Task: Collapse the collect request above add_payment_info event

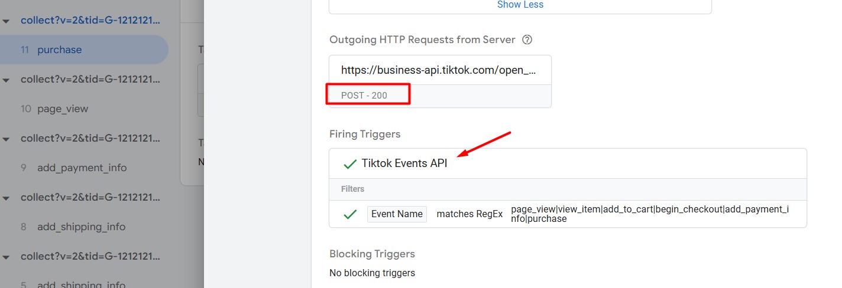Action: (7, 139)
